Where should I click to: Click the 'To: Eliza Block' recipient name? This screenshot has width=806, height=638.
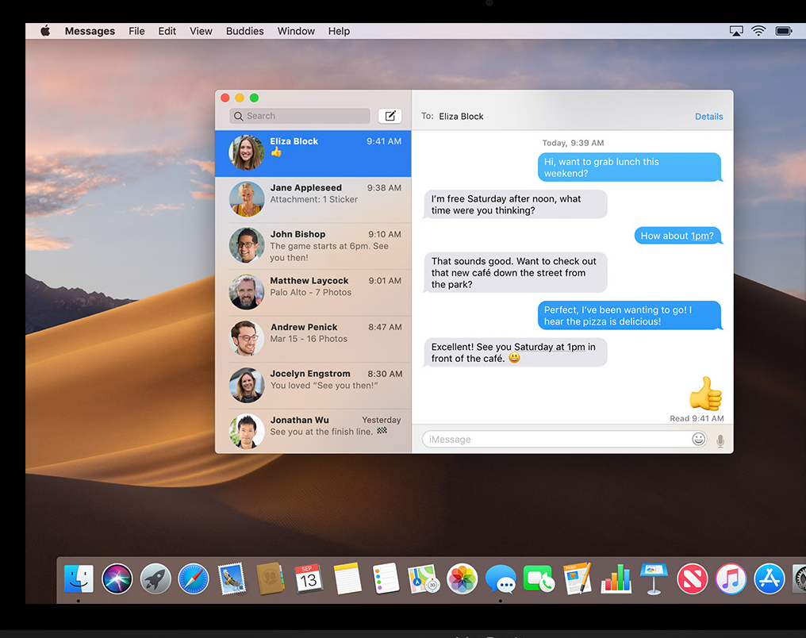click(461, 117)
